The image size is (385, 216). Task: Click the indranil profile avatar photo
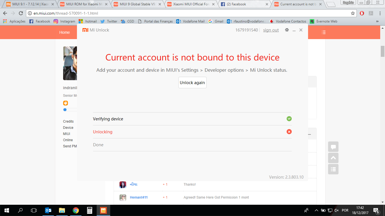70,63
